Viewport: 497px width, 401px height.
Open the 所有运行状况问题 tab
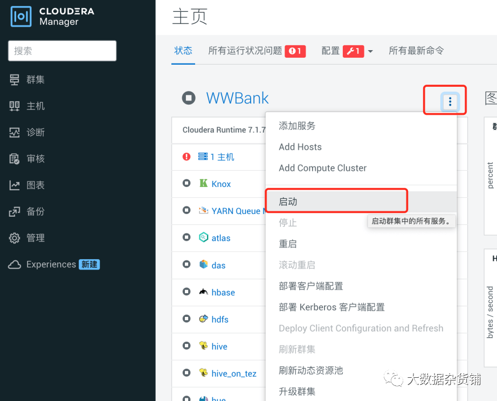245,51
